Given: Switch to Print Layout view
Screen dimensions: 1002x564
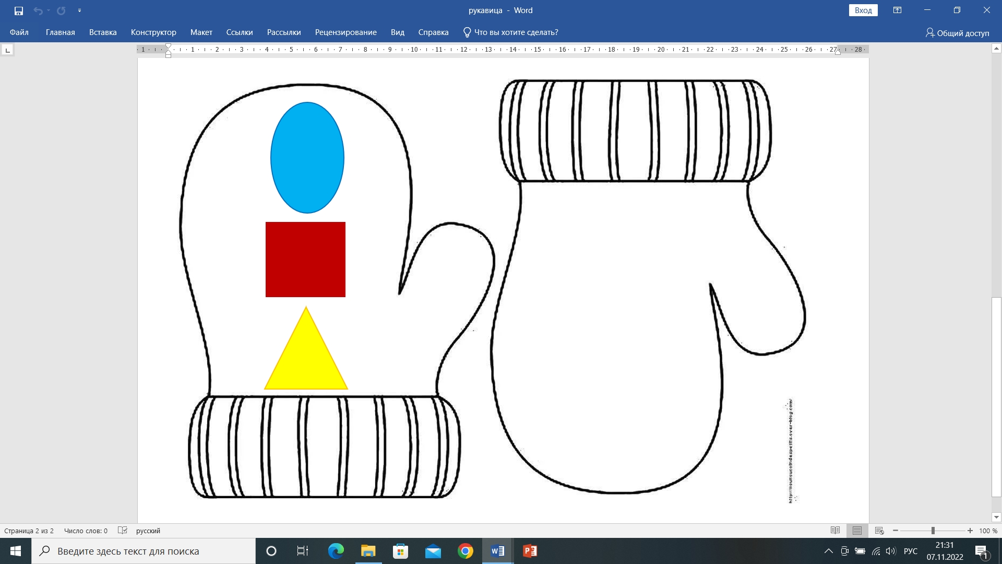Looking at the screenshot, I should click(x=857, y=531).
